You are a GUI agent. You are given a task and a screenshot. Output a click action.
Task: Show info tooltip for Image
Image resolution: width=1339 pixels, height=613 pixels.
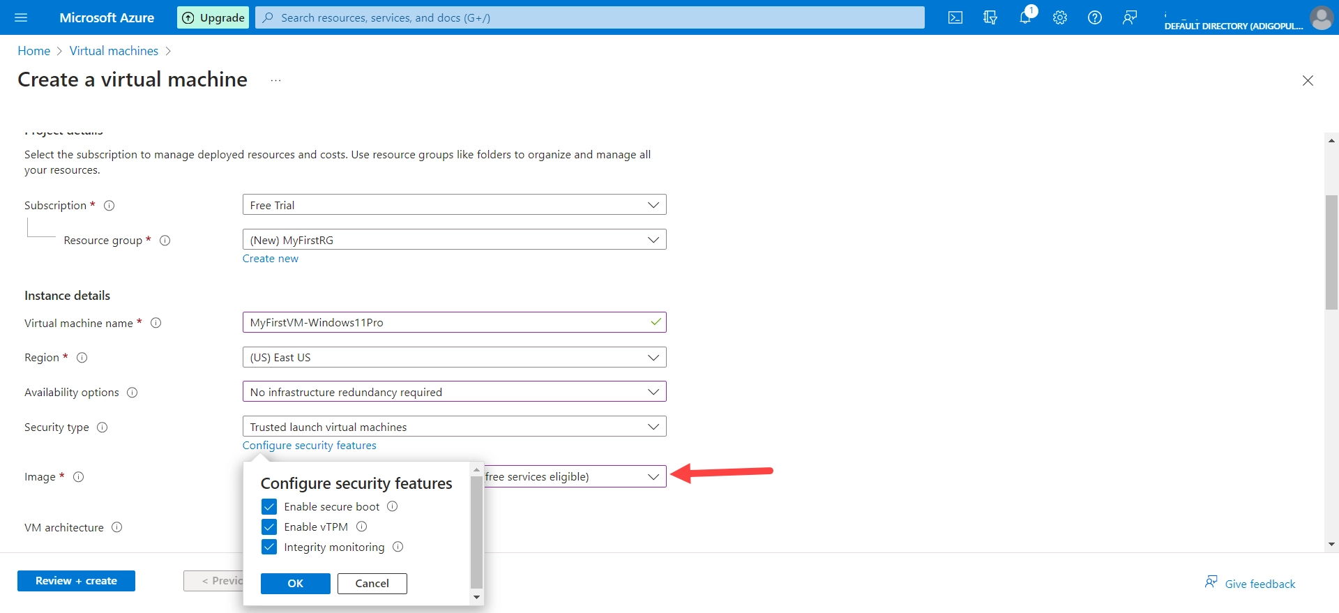point(79,477)
